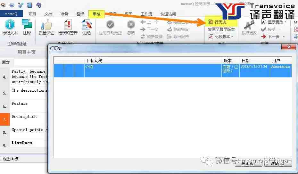
Task: Select segment 5 The descriptions
Action: click(29, 93)
